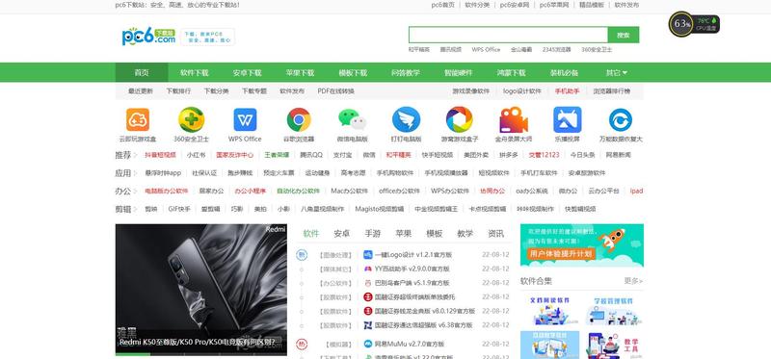Click the pc6首页 top link
The height and width of the screenshot is (359, 771).
(443, 5)
